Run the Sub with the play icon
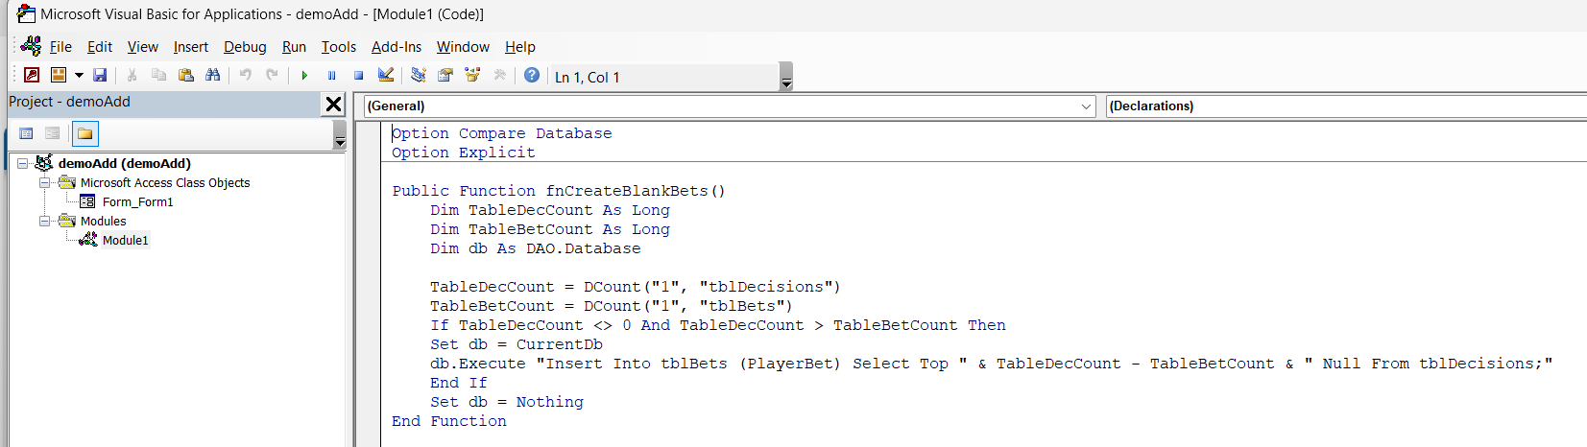Image resolution: width=1587 pixels, height=447 pixels. tap(304, 75)
